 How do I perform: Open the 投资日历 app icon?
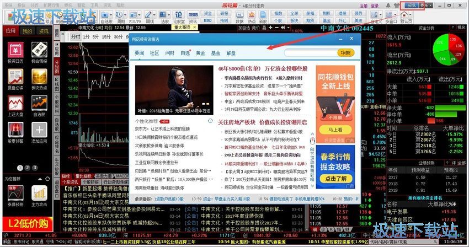pyautogui.click(x=15, y=50)
